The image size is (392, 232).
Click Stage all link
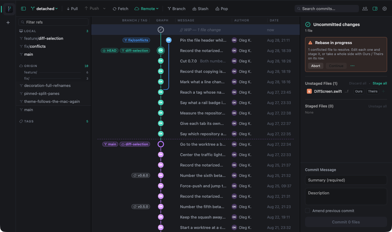[x=380, y=83]
